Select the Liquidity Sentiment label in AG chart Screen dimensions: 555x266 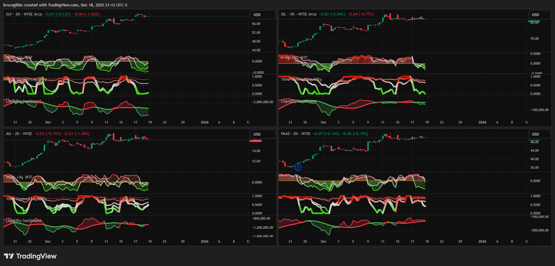tap(24, 221)
